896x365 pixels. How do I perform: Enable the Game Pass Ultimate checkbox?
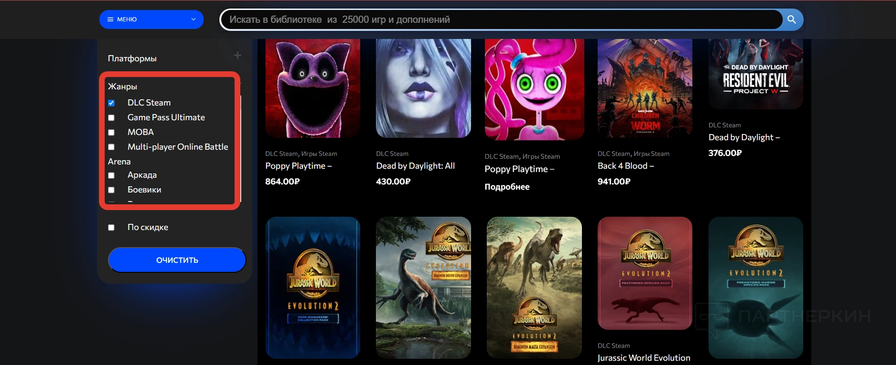[111, 118]
